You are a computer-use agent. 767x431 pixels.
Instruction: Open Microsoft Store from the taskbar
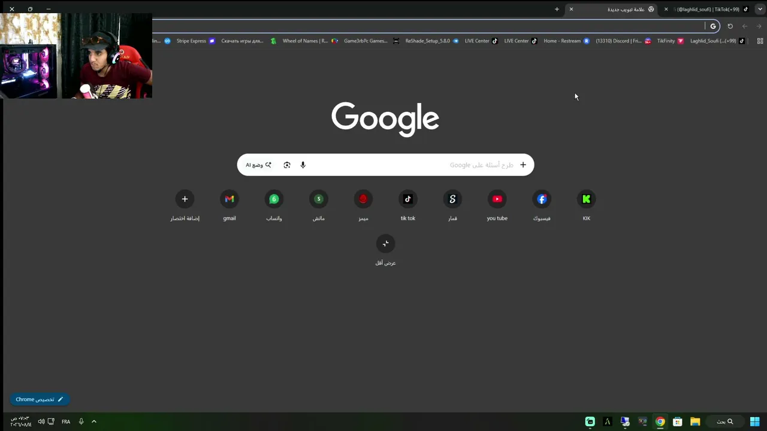tap(678, 421)
